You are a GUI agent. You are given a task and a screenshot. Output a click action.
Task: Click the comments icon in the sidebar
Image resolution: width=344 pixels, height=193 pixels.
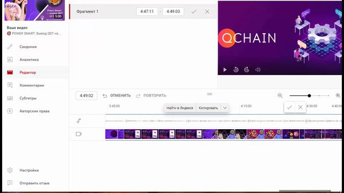[x=10, y=85]
